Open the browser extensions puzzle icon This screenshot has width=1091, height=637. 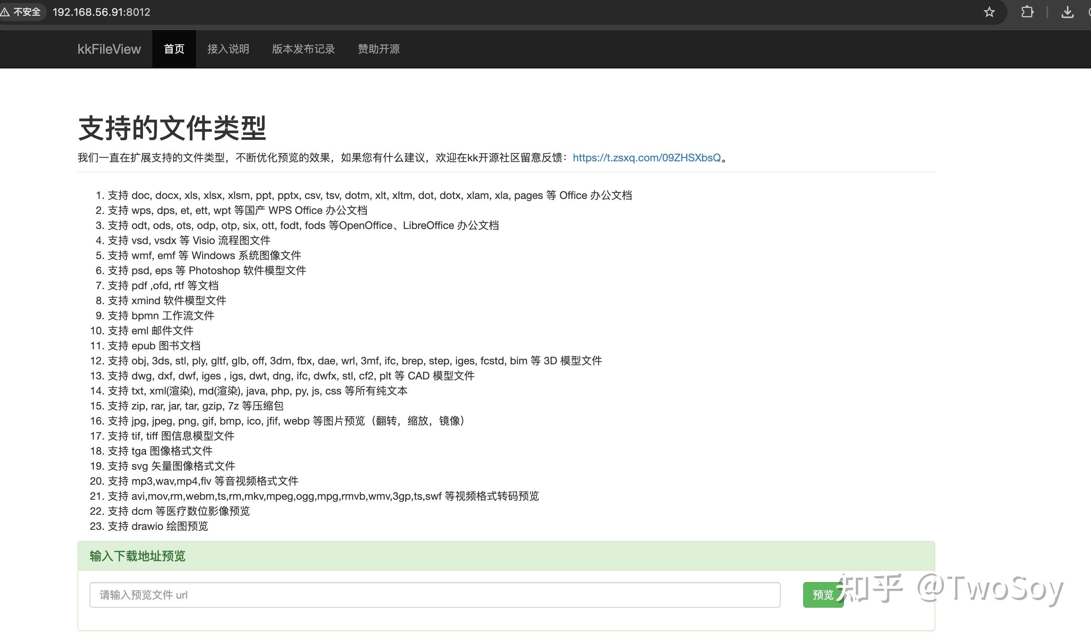click(x=1027, y=12)
